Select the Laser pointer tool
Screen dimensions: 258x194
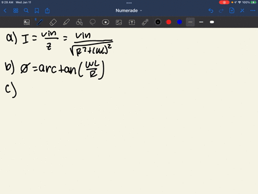145,22
